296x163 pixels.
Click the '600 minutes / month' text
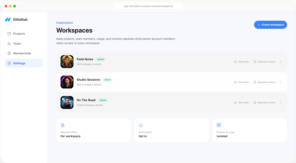pos(89,85)
